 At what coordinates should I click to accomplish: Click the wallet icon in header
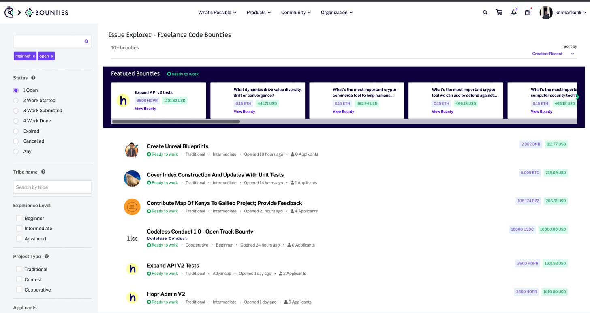(528, 13)
